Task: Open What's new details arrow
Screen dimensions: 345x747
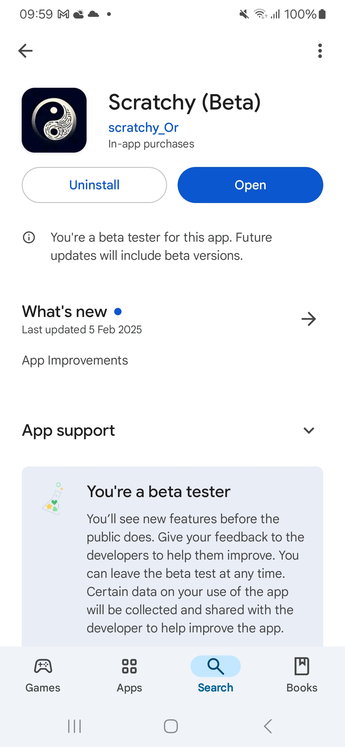Action: tap(309, 319)
